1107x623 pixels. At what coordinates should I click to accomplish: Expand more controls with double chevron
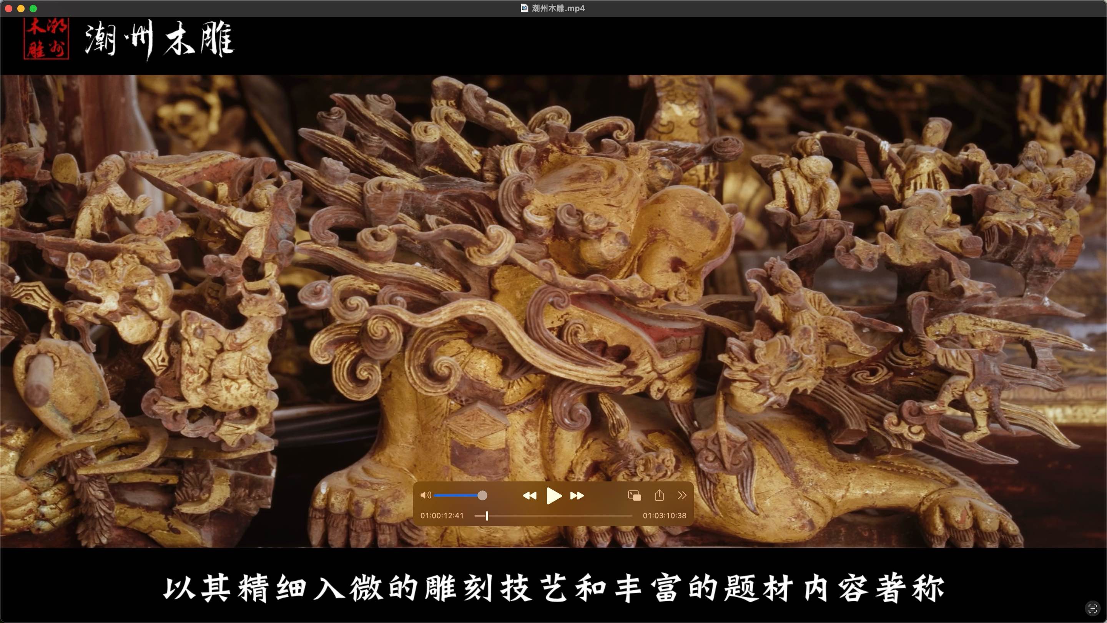682,495
